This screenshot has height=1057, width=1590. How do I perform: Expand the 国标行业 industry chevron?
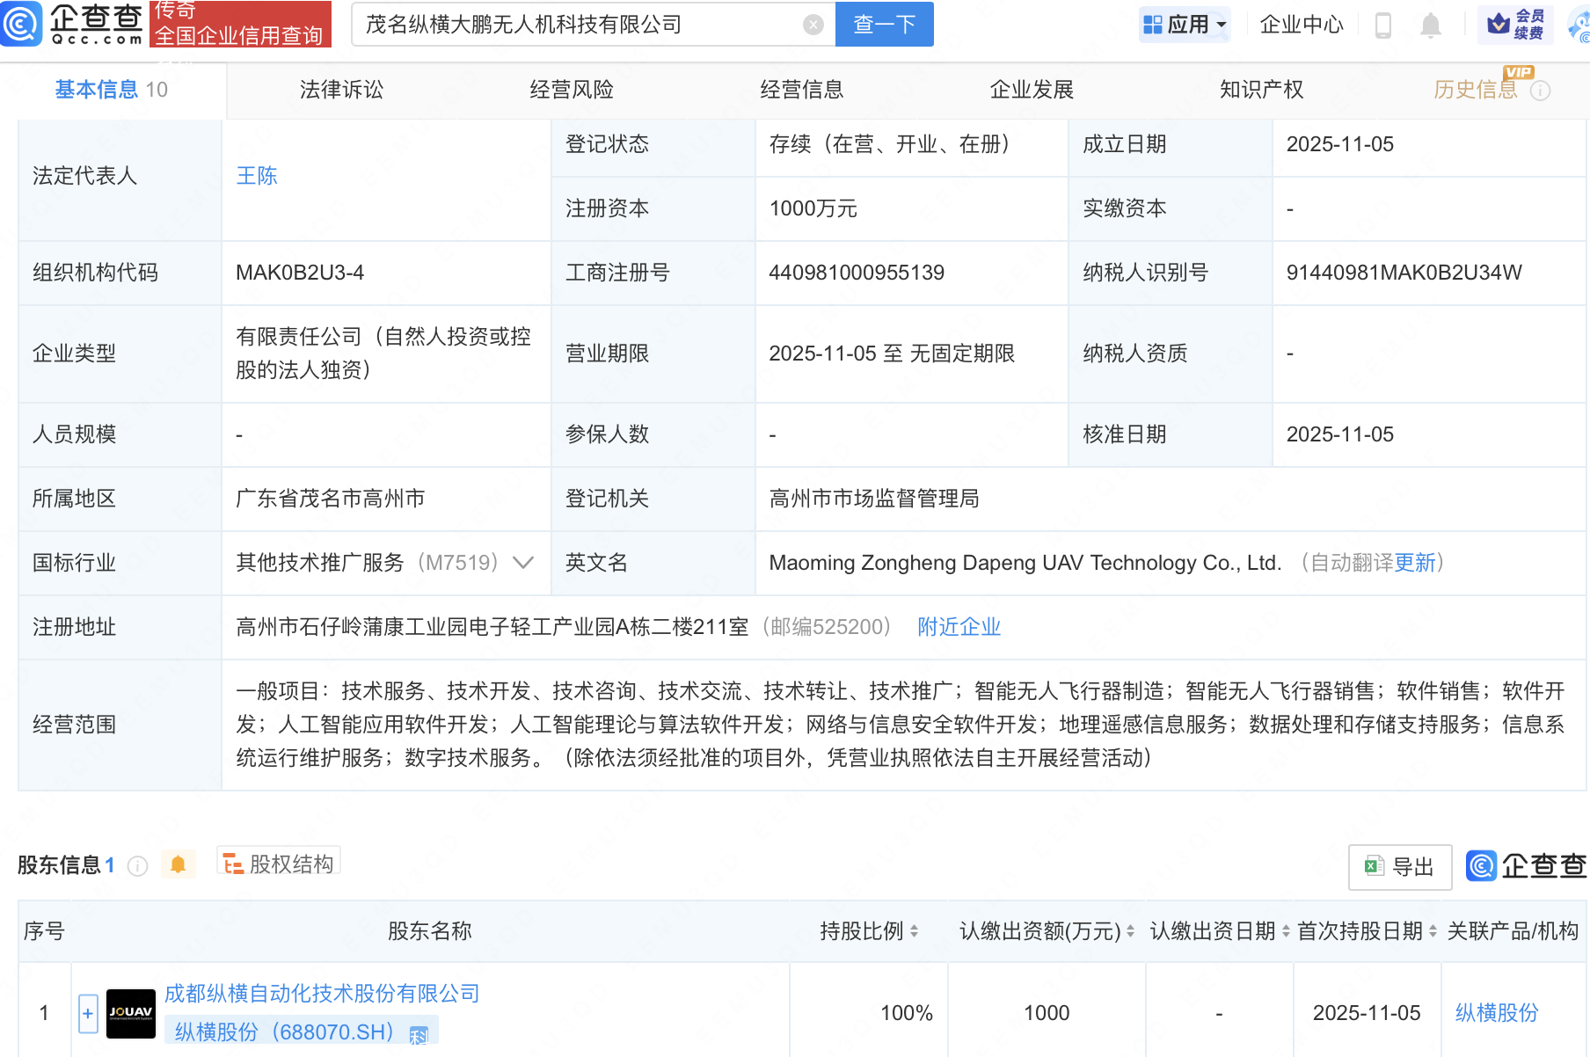(x=523, y=563)
